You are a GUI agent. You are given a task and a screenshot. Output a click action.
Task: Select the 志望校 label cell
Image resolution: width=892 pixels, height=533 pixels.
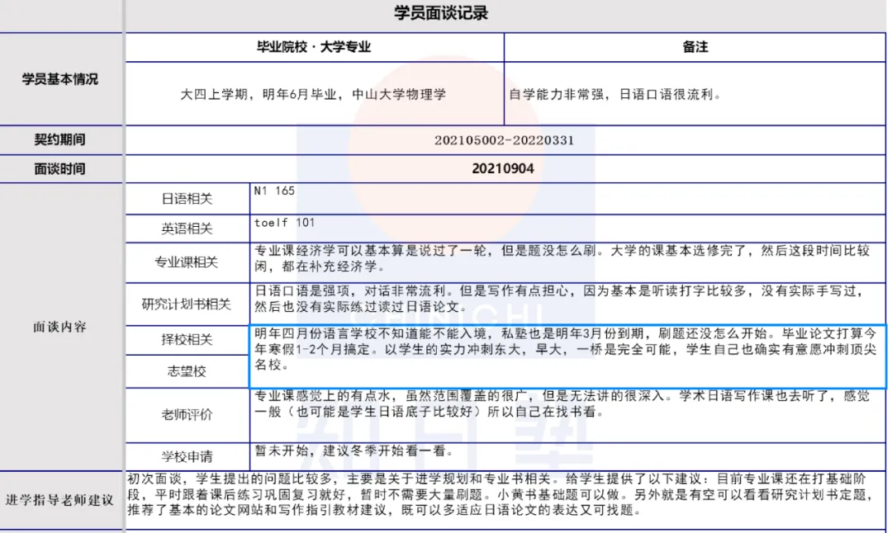[187, 371]
